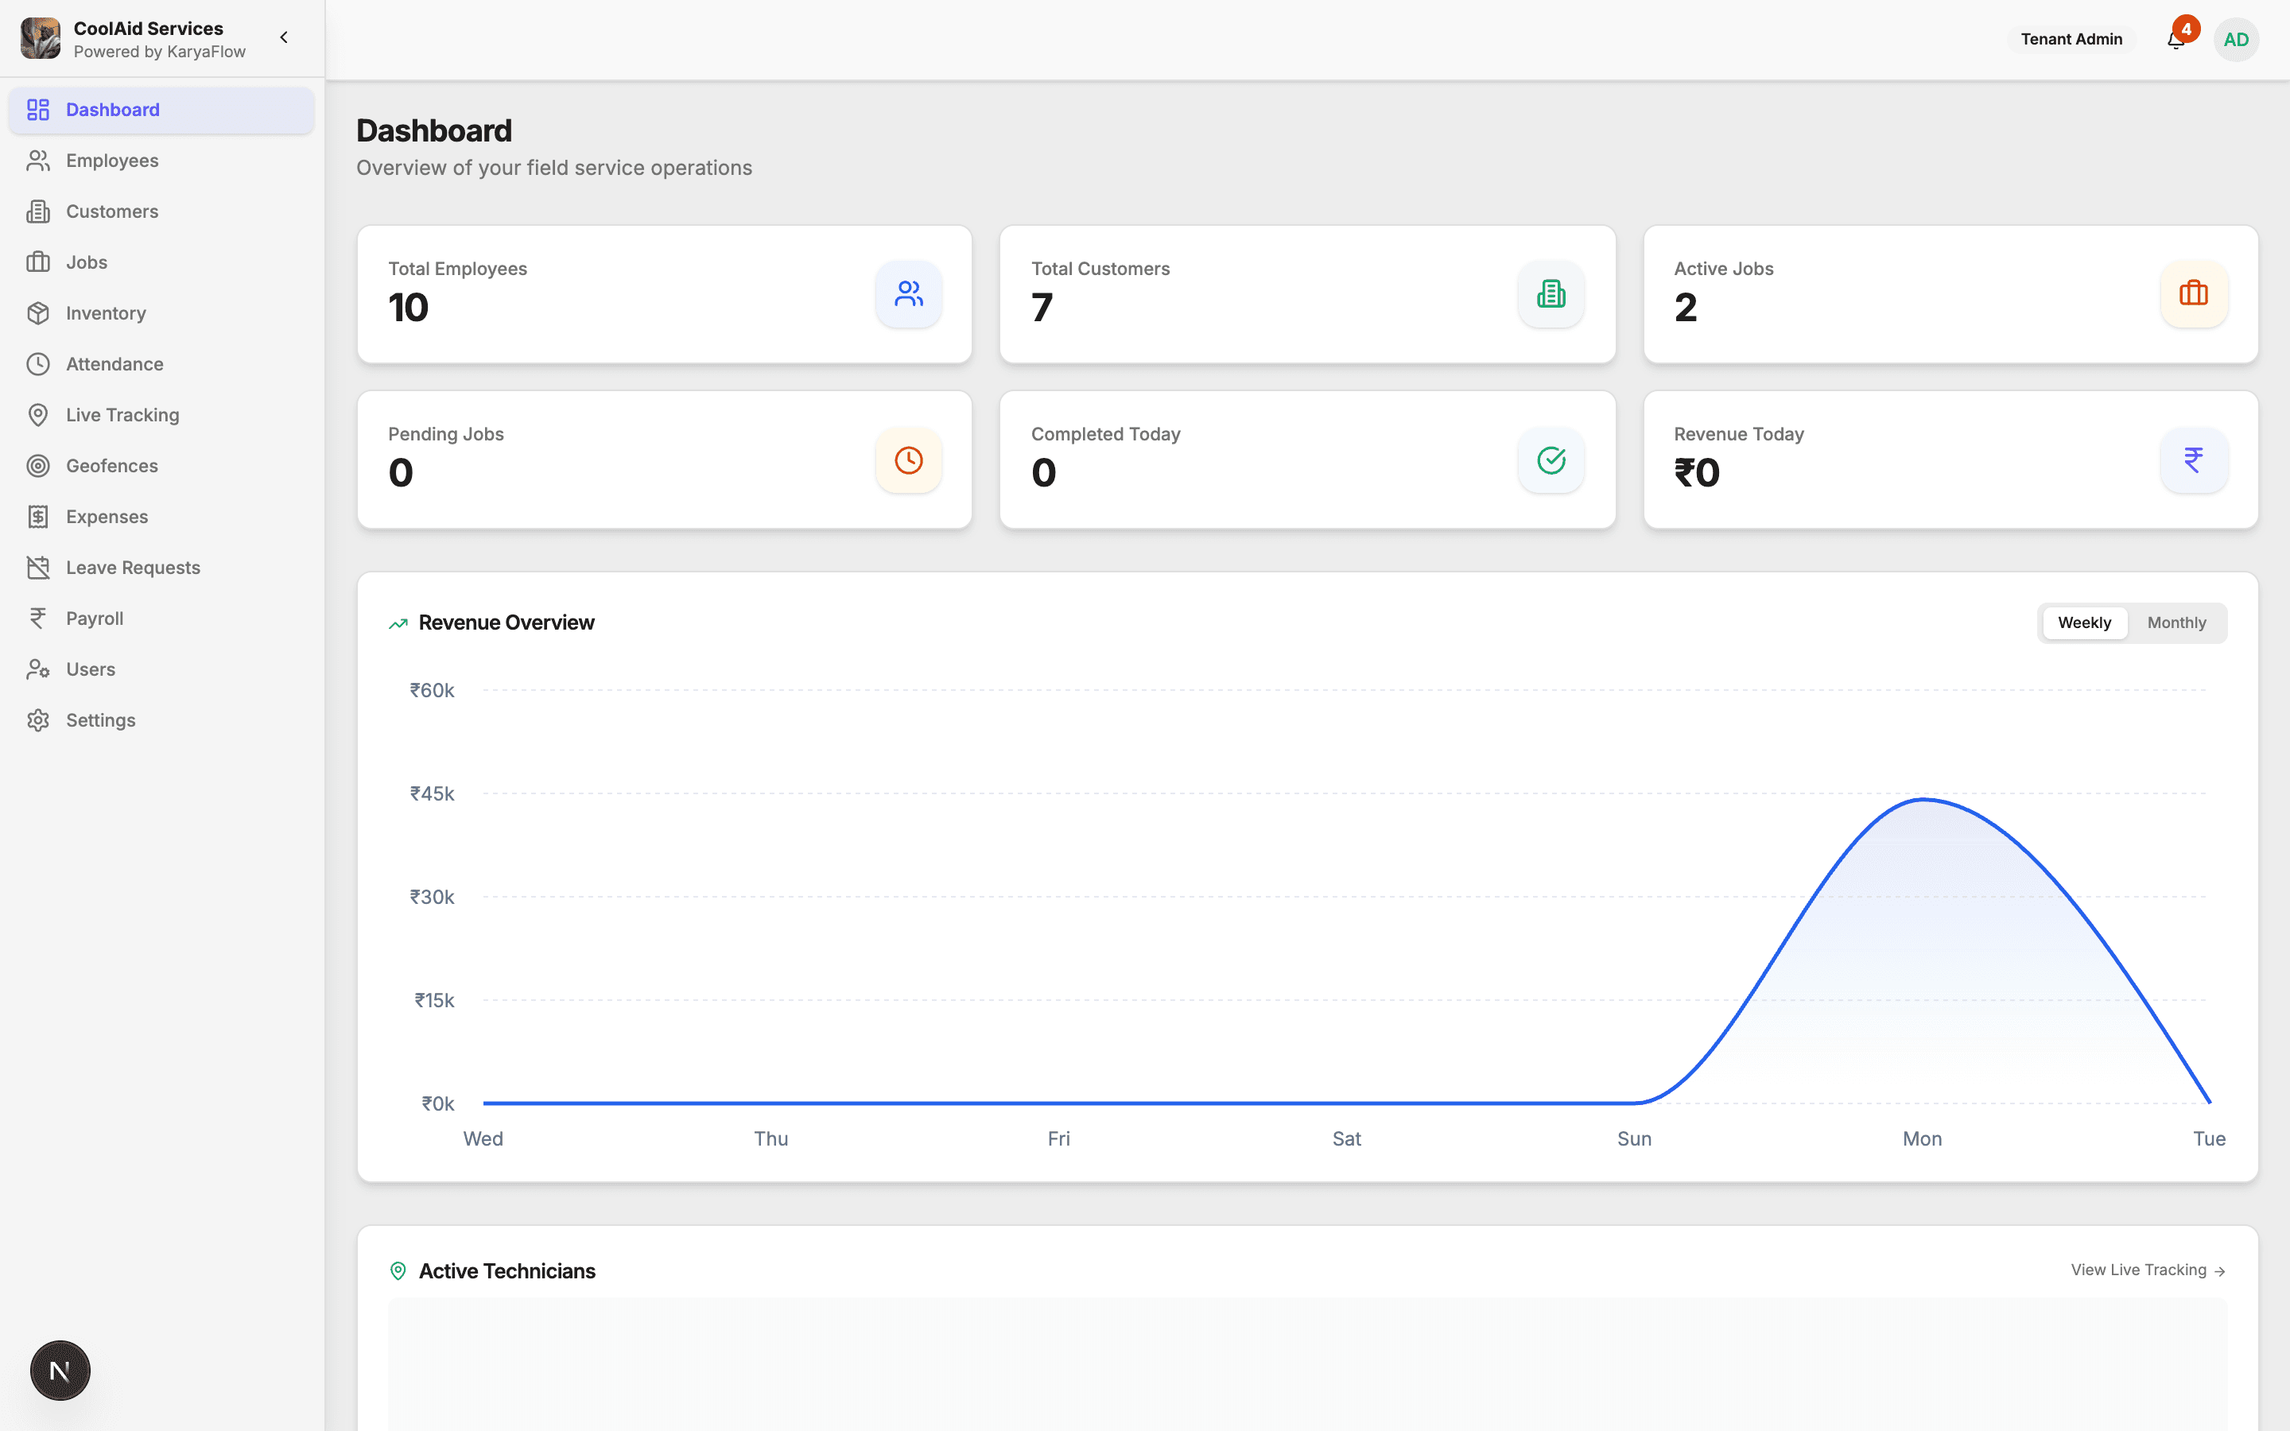Open the Jobs section
Image resolution: width=2290 pixels, height=1431 pixels.
[x=162, y=262]
